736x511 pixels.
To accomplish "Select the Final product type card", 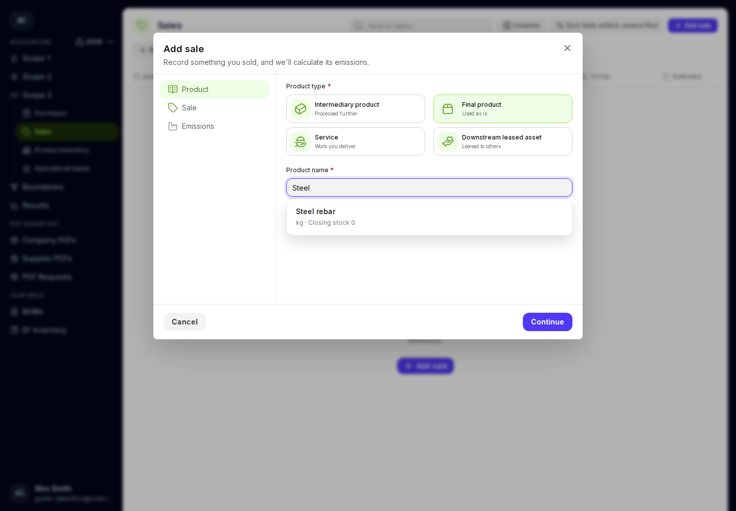I will pos(503,109).
